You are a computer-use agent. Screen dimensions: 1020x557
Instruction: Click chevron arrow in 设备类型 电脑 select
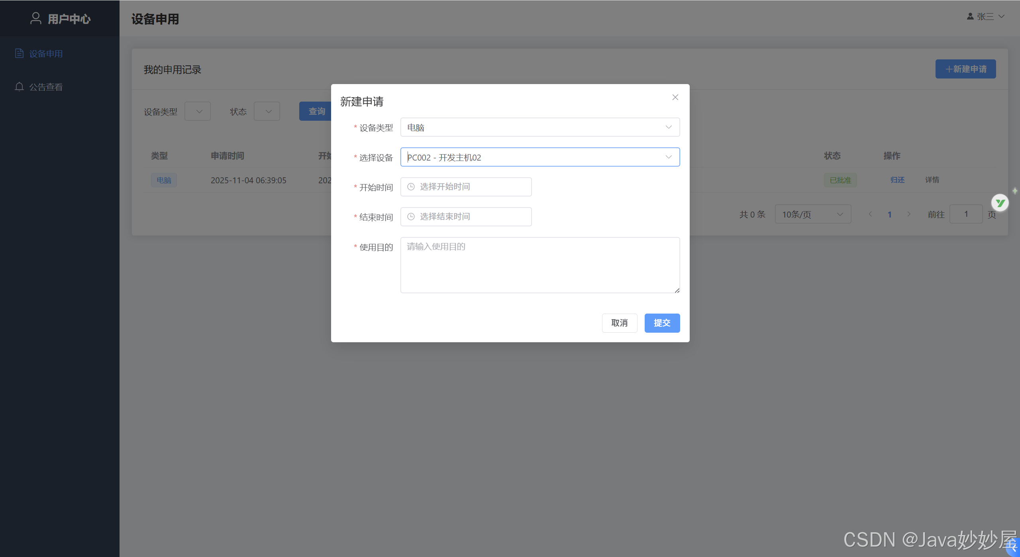click(669, 127)
